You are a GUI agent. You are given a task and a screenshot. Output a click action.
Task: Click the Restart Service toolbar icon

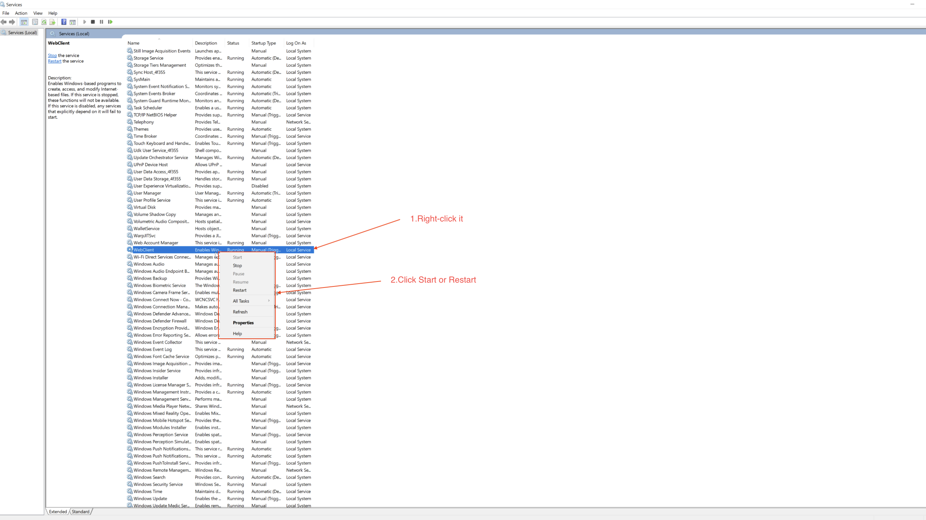coord(110,22)
